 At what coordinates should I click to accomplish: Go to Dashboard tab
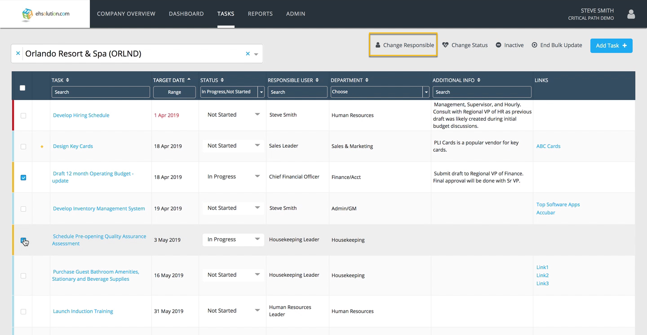tap(186, 14)
